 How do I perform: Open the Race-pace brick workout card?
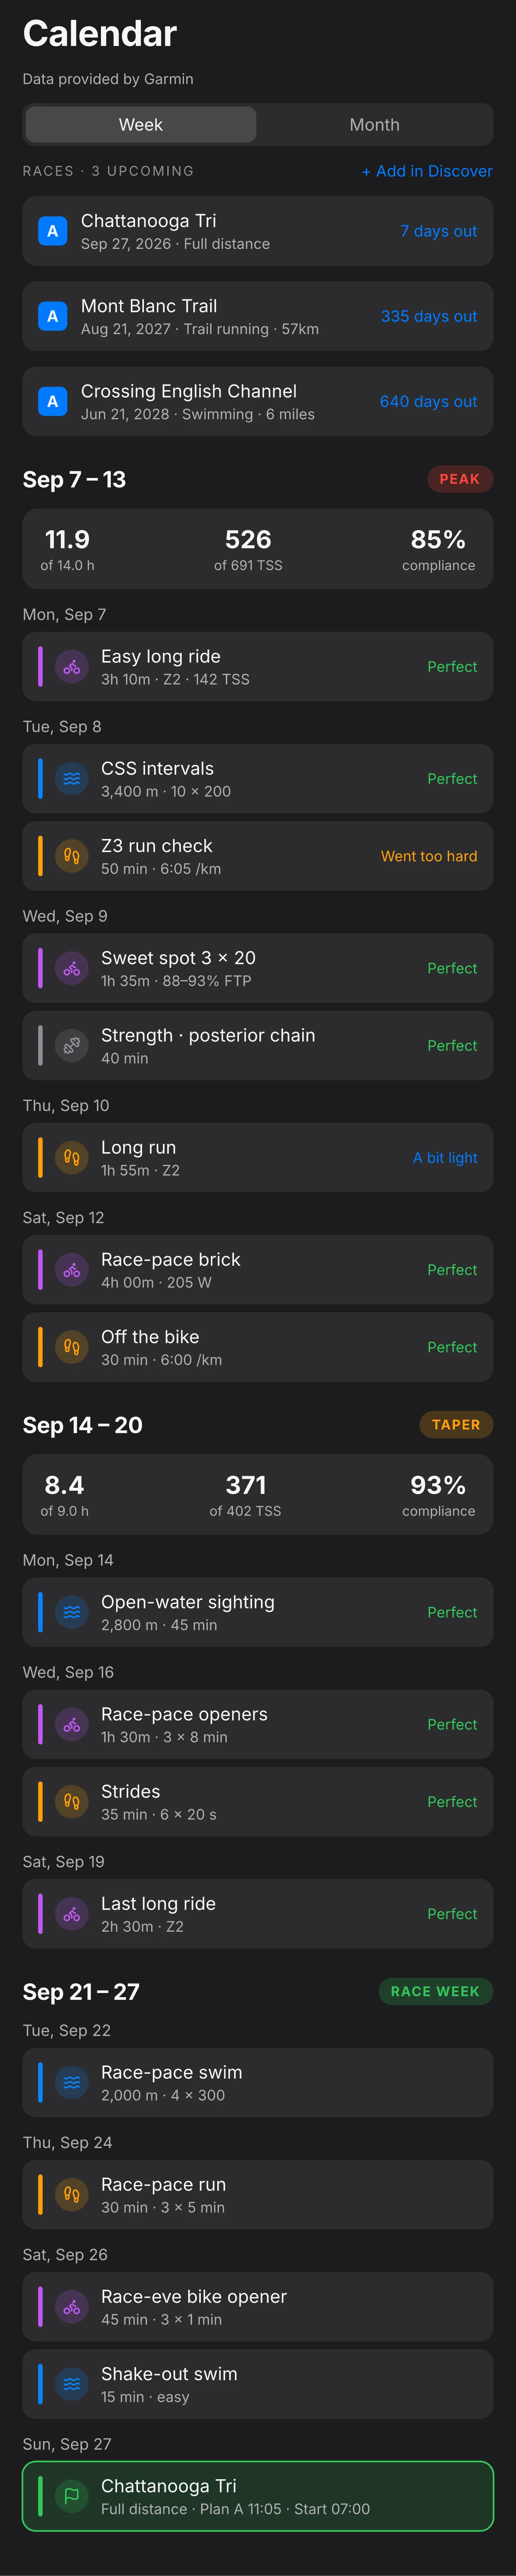258,1270
